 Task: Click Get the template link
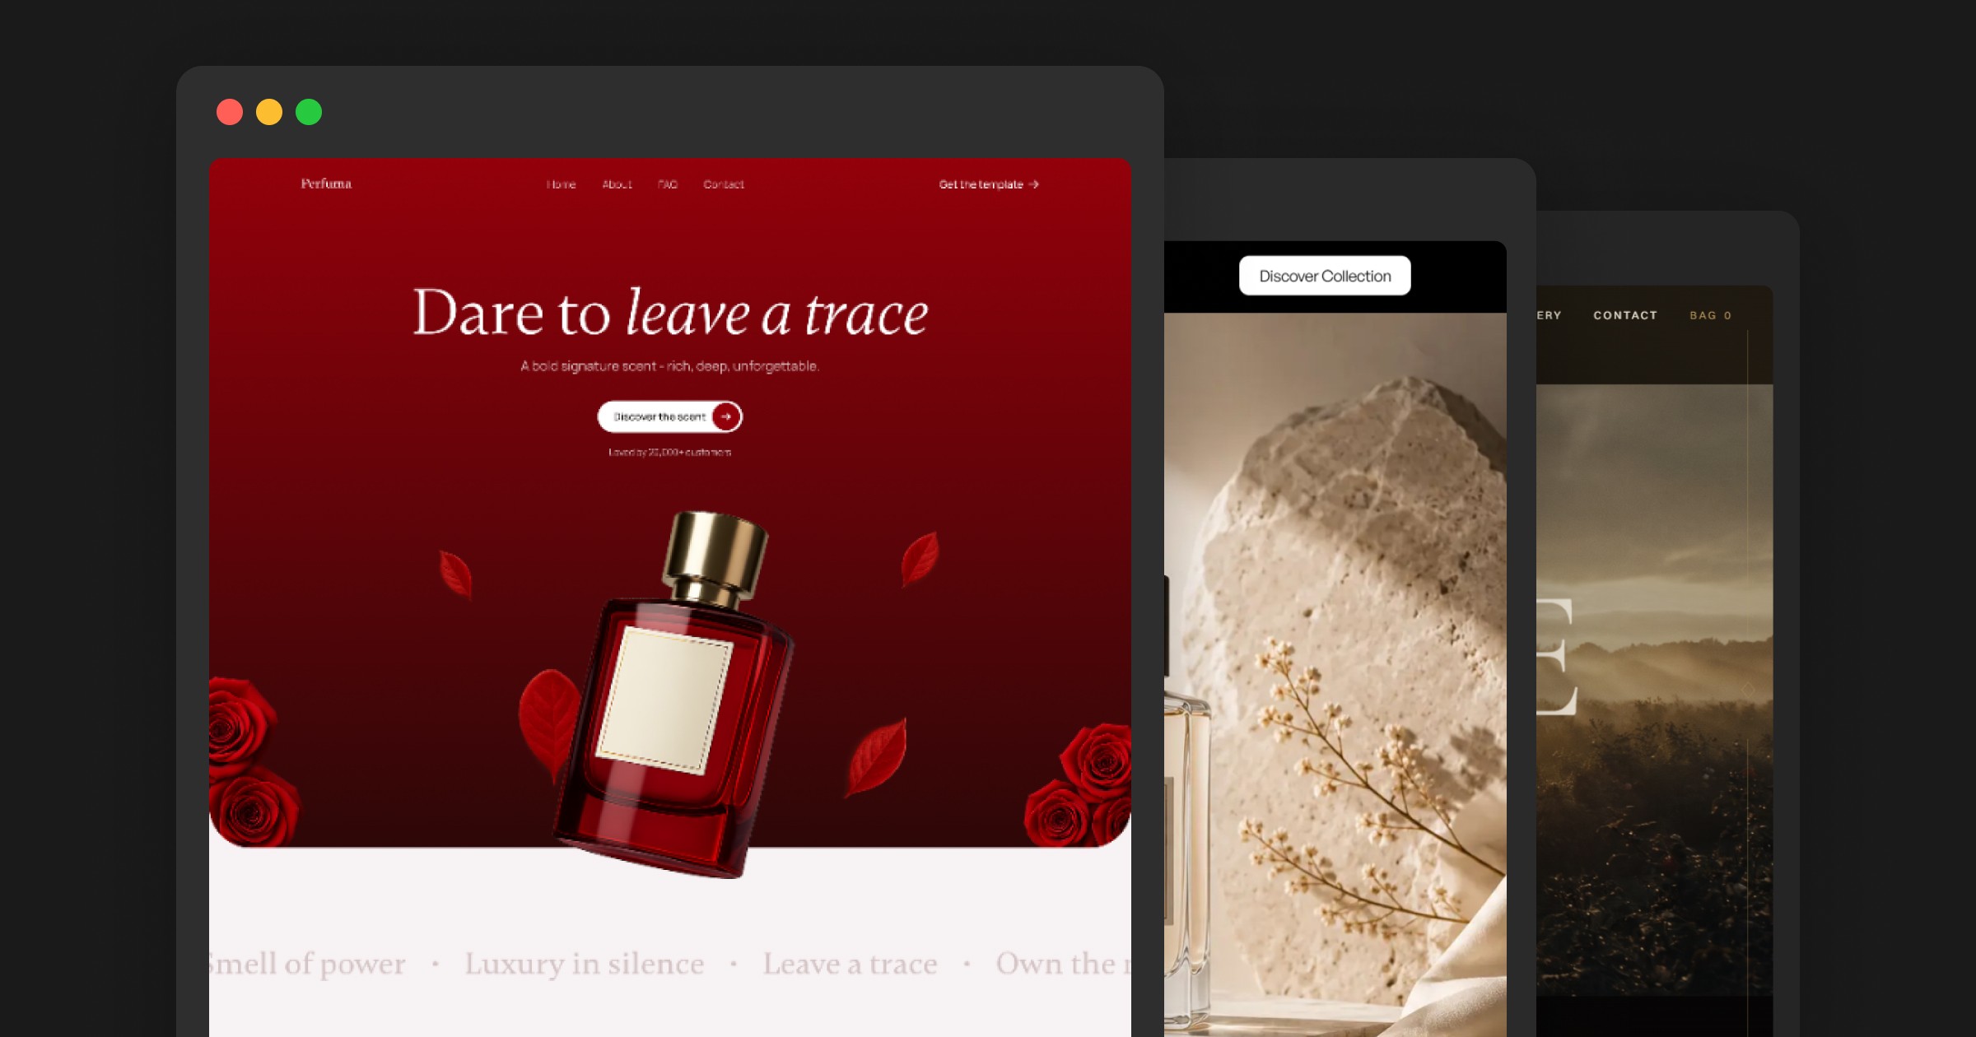tap(989, 184)
